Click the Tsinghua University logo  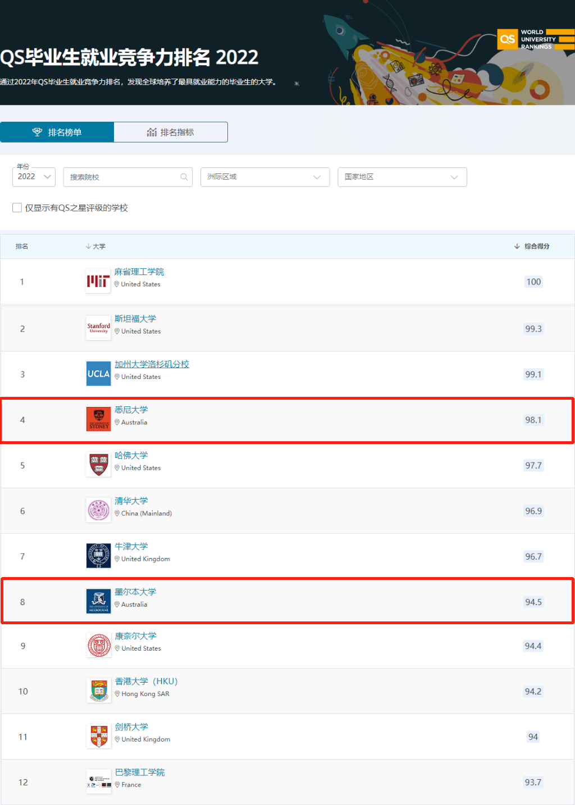point(98,510)
